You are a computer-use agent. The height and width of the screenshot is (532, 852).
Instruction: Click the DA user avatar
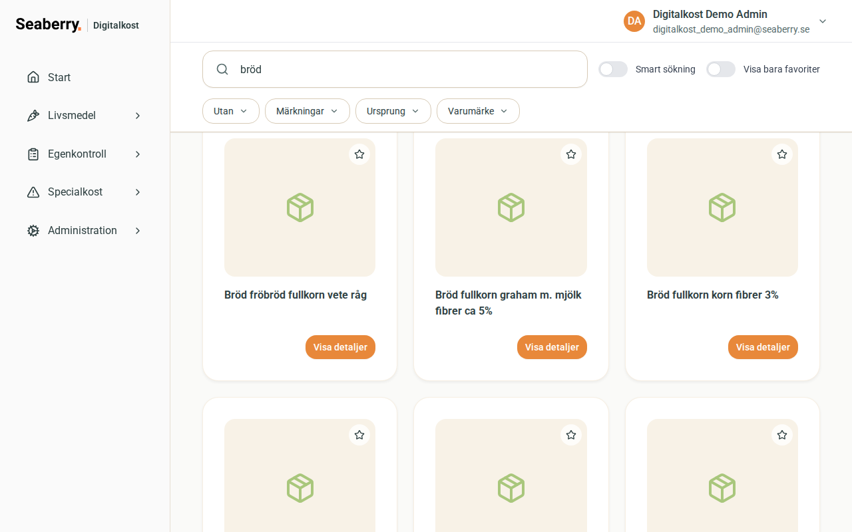click(634, 21)
